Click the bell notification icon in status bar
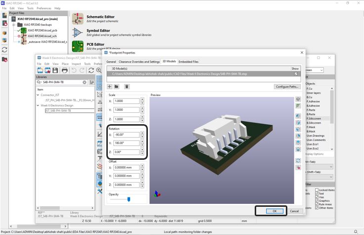 356,232
